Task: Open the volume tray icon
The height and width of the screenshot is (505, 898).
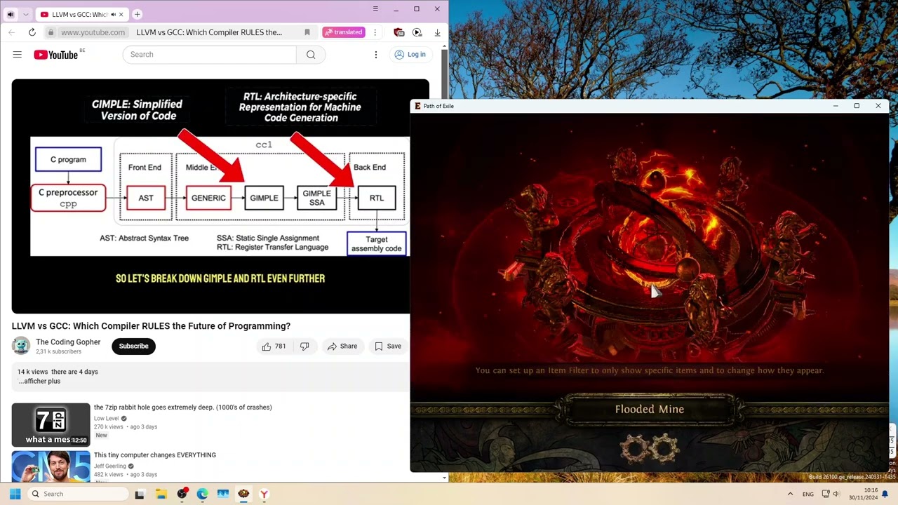Action: [836, 494]
